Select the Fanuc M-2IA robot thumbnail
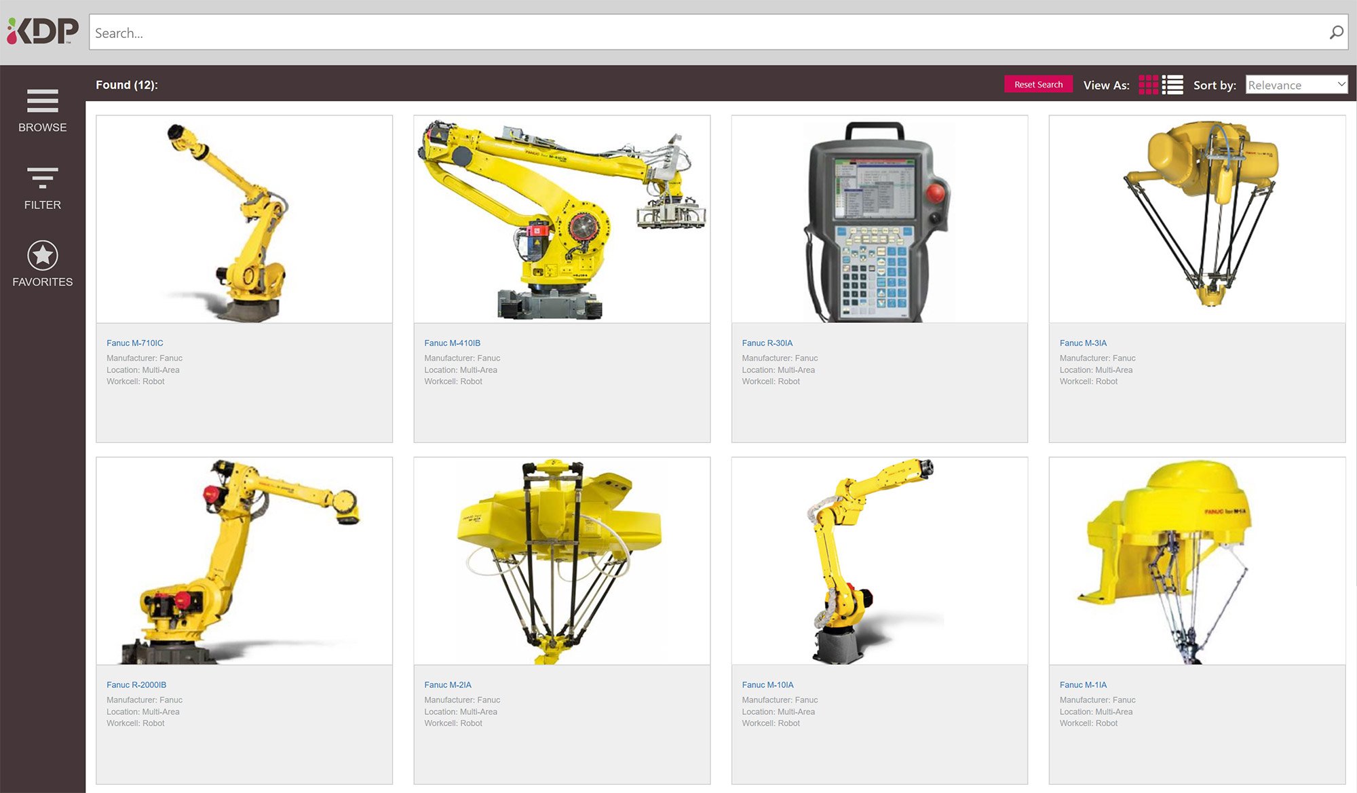Viewport: 1357px width, 793px height. point(562,561)
